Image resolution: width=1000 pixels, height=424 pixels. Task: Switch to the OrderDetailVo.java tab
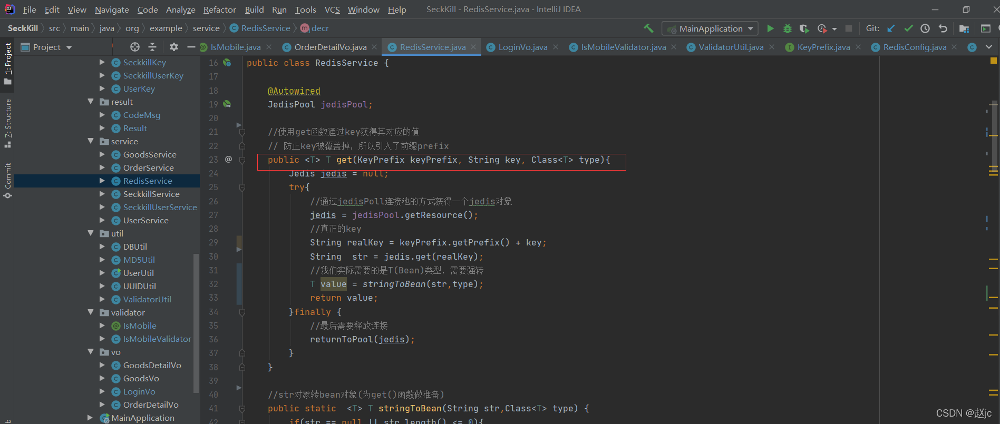click(x=330, y=47)
